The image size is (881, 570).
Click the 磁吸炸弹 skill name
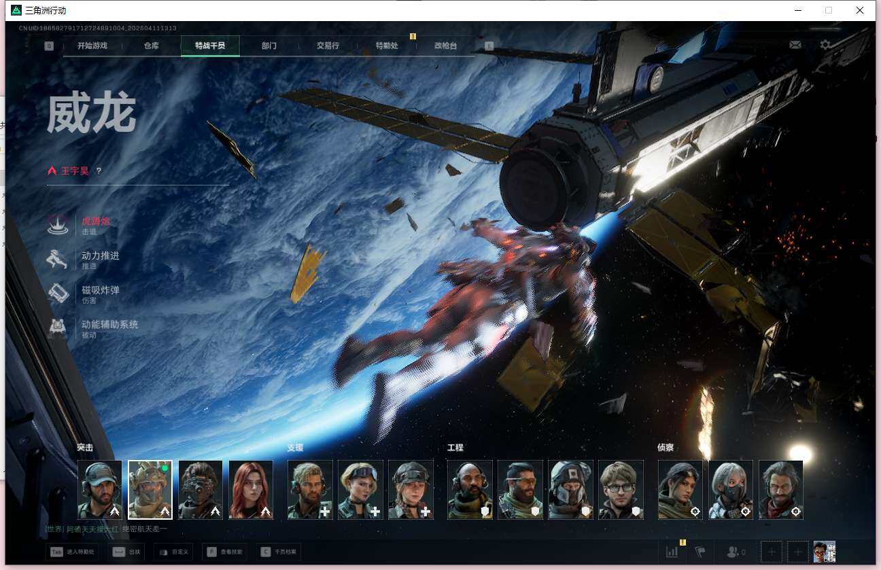(101, 290)
